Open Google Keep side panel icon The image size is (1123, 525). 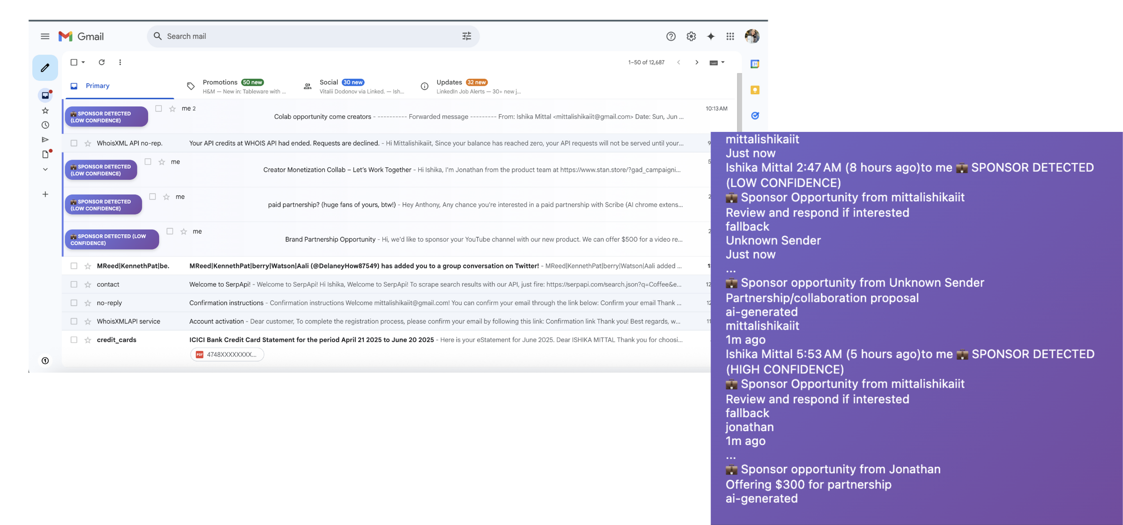[754, 90]
